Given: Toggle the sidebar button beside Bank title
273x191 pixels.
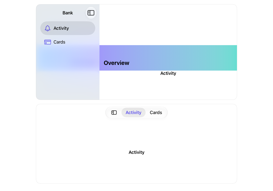Looking at the screenshot, I should [91, 13].
